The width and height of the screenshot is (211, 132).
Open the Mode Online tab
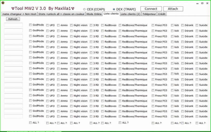click(x=94, y=14)
